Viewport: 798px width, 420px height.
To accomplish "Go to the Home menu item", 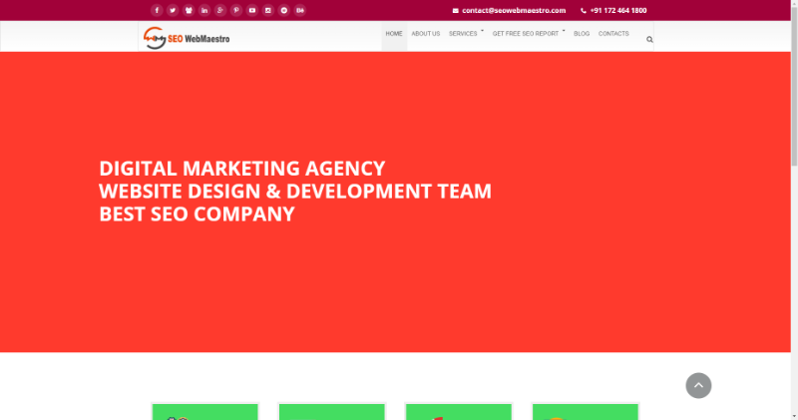I will [394, 34].
